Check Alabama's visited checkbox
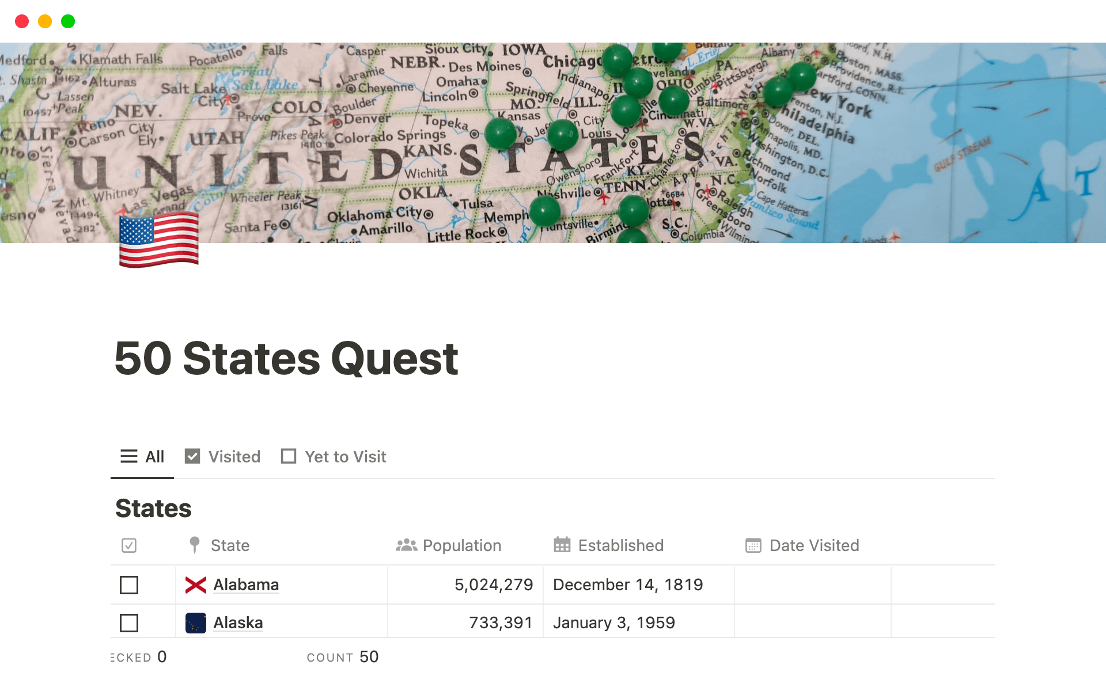This screenshot has height=691, width=1106. [129, 584]
